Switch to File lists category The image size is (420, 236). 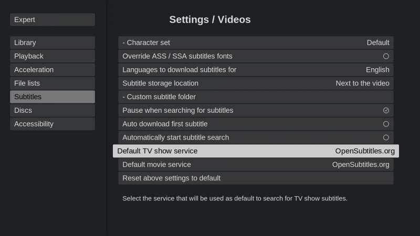52,83
